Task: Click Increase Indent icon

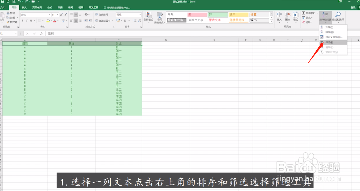Action: click(90, 21)
